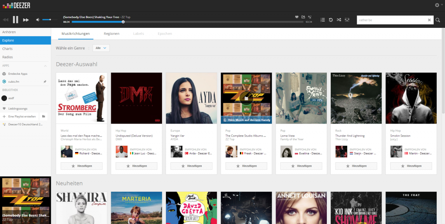This screenshot has width=445, height=224.
Task: Add the Stromberg album via Hinzufügen
Action: point(81,166)
